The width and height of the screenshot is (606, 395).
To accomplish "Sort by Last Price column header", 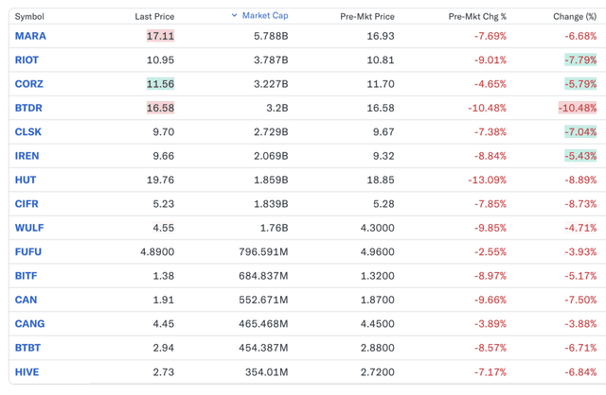I will pos(154,17).
